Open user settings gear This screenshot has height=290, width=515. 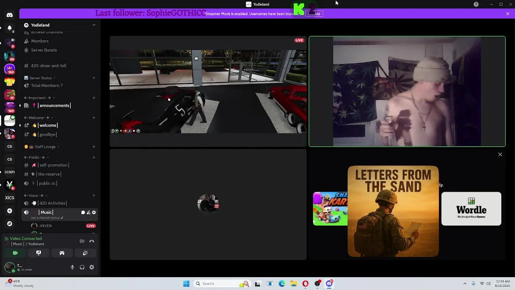pos(92,267)
